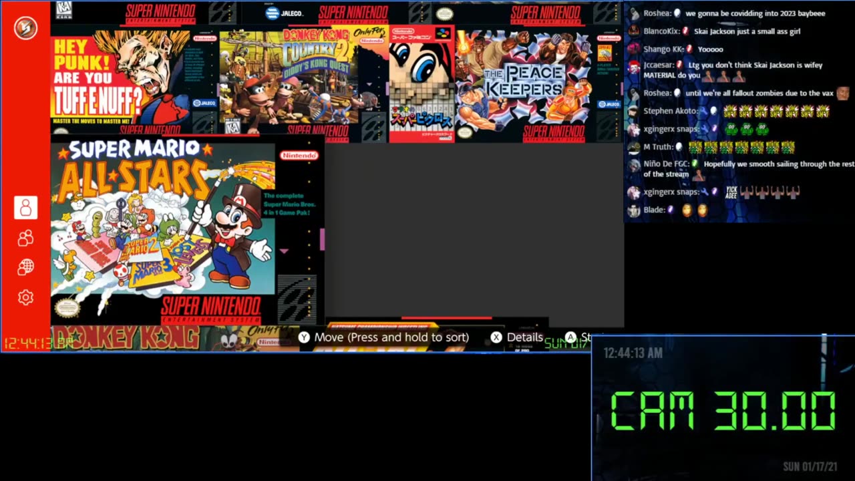Click username Shango KK in chat

[665, 49]
